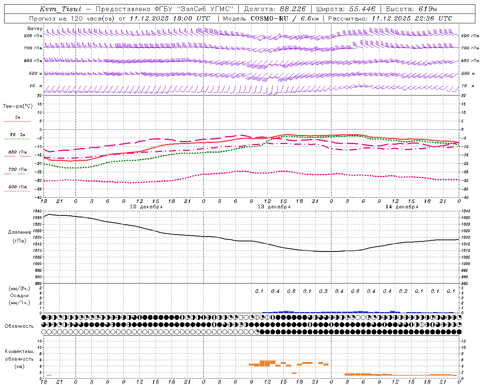Click the station name "Kem_Tisul" in header

click(61, 9)
